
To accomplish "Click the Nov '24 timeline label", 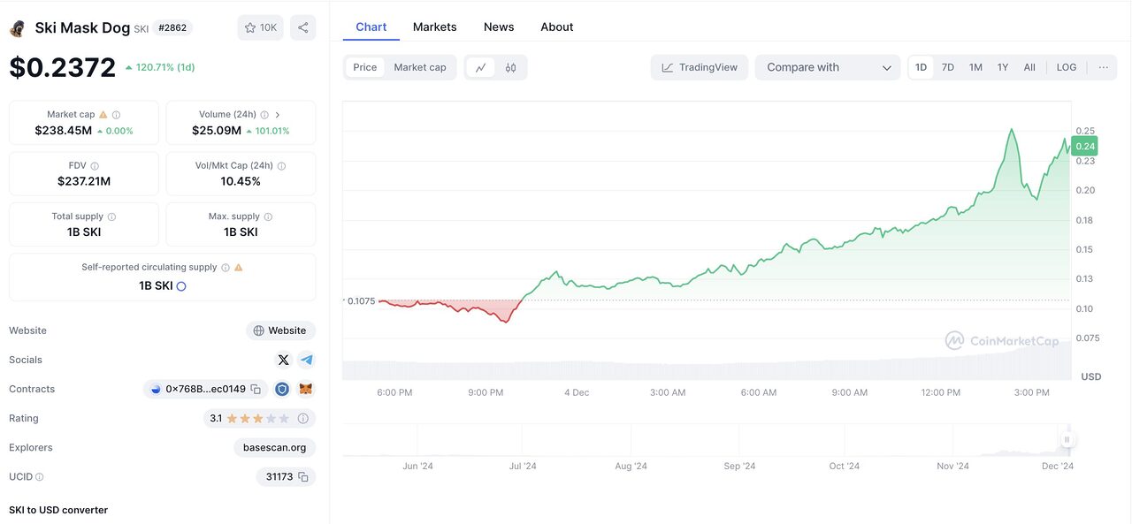I will [x=952, y=467].
